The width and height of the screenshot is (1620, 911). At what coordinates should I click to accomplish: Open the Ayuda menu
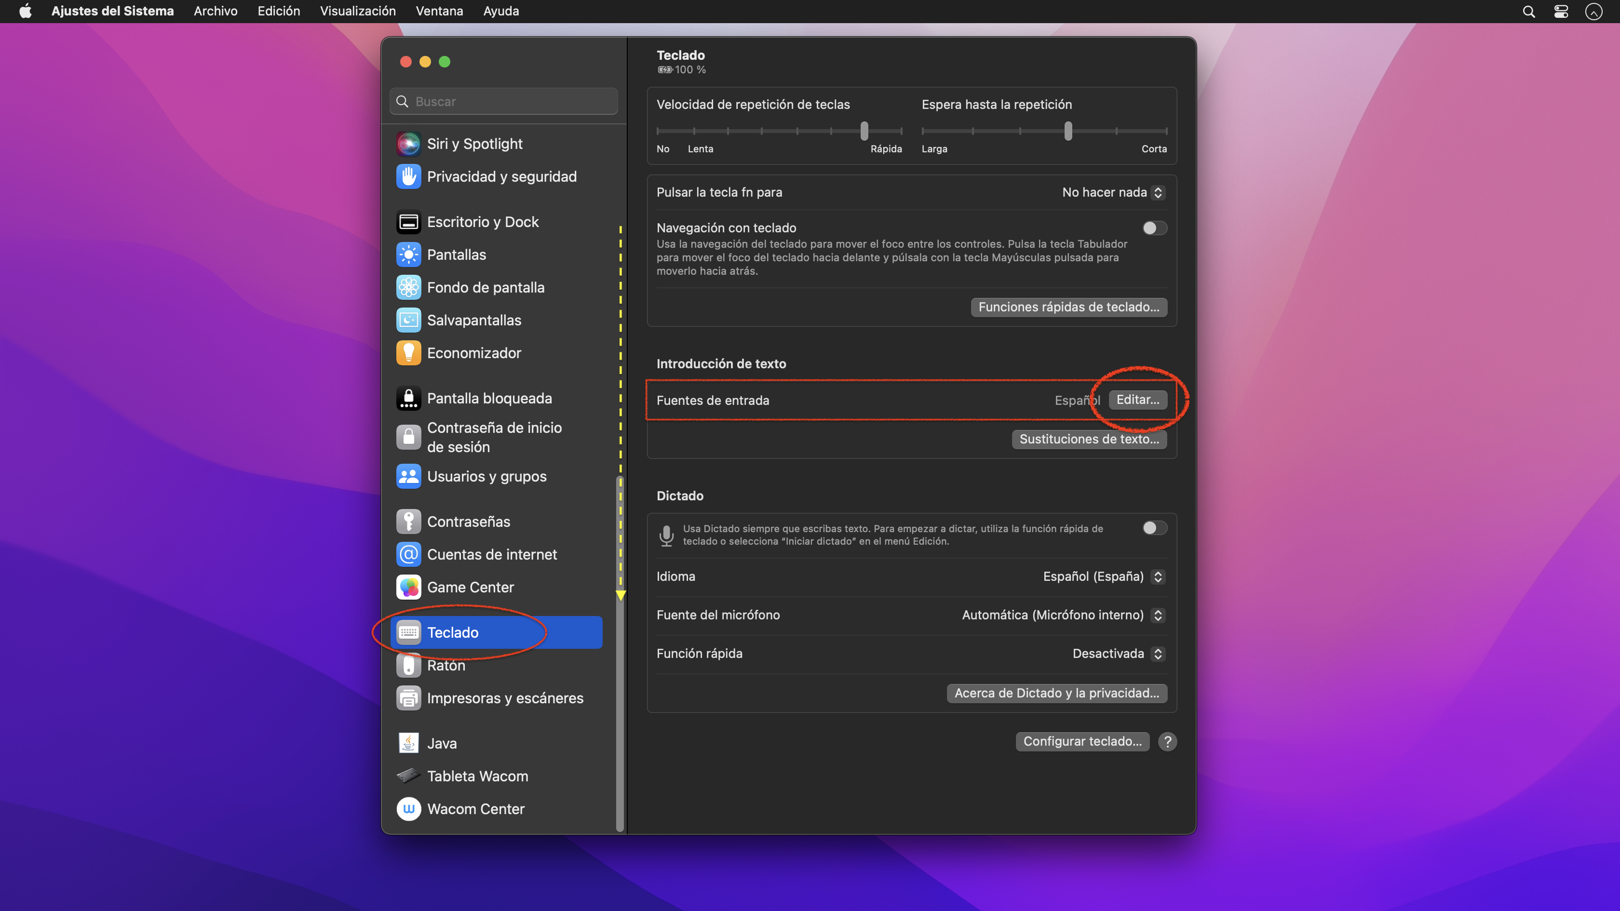pos(500,11)
